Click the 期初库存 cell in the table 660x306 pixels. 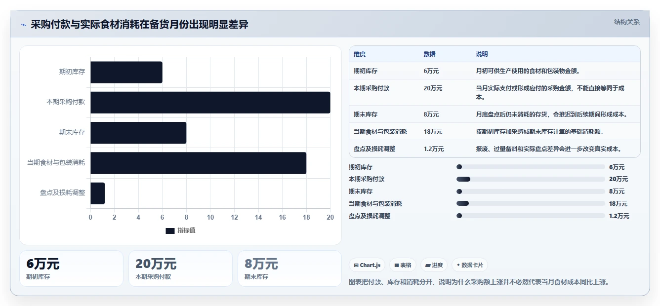pyautogui.click(x=366, y=71)
